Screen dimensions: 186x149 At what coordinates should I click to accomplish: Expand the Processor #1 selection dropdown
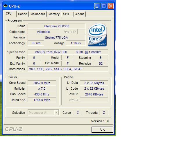click(x=56, y=113)
